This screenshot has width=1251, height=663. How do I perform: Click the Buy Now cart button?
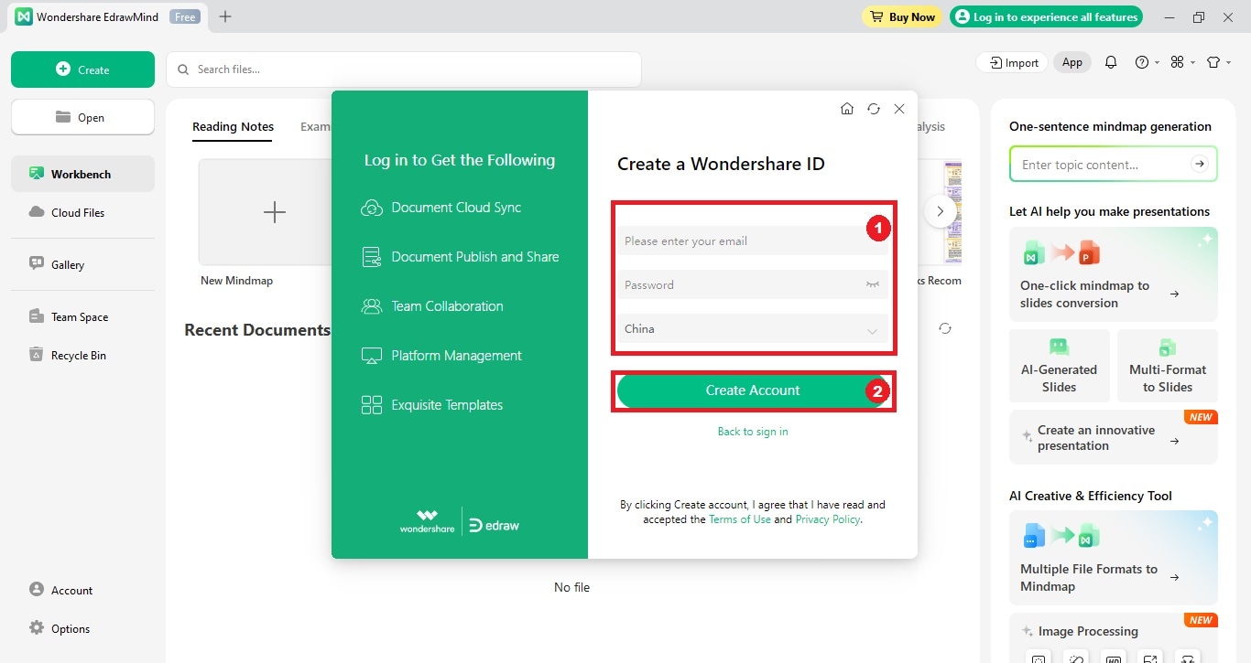click(x=902, y=16)
